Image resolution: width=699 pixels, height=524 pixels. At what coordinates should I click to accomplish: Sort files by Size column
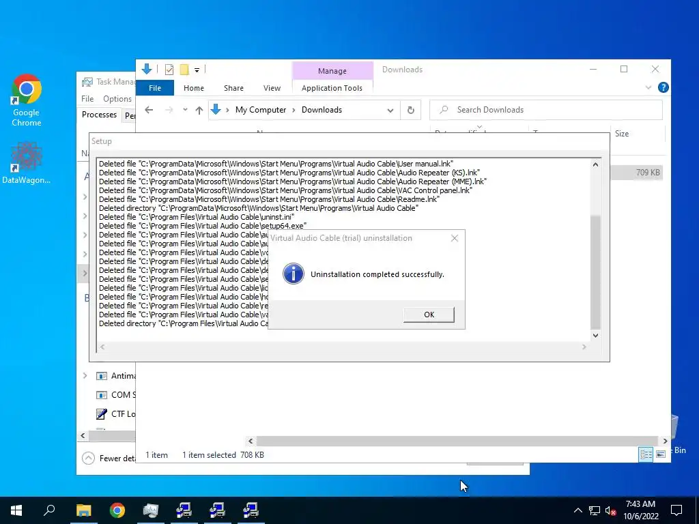[621, 134]
